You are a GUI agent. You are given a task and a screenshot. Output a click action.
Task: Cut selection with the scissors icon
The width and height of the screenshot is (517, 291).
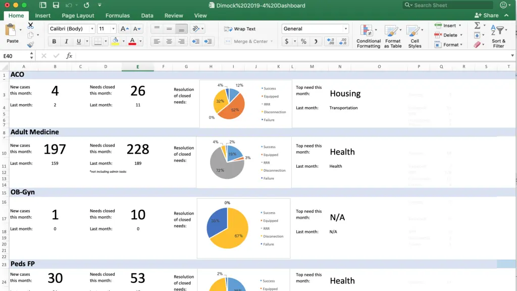(x=30, y=25)
